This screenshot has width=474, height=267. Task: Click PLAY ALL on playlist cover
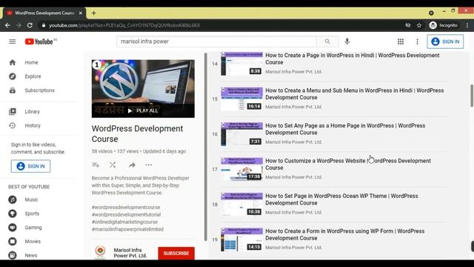click(143, 111)
